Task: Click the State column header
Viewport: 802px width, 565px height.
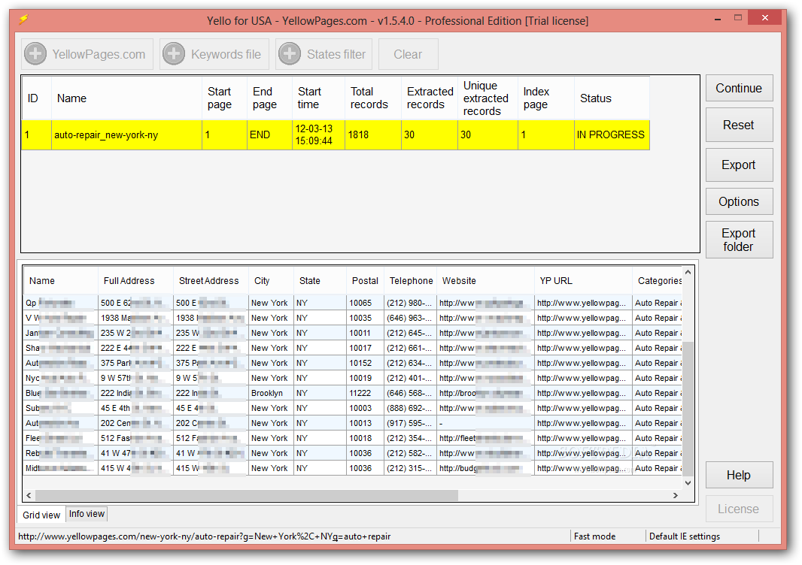Action: (x=320, y=281)
